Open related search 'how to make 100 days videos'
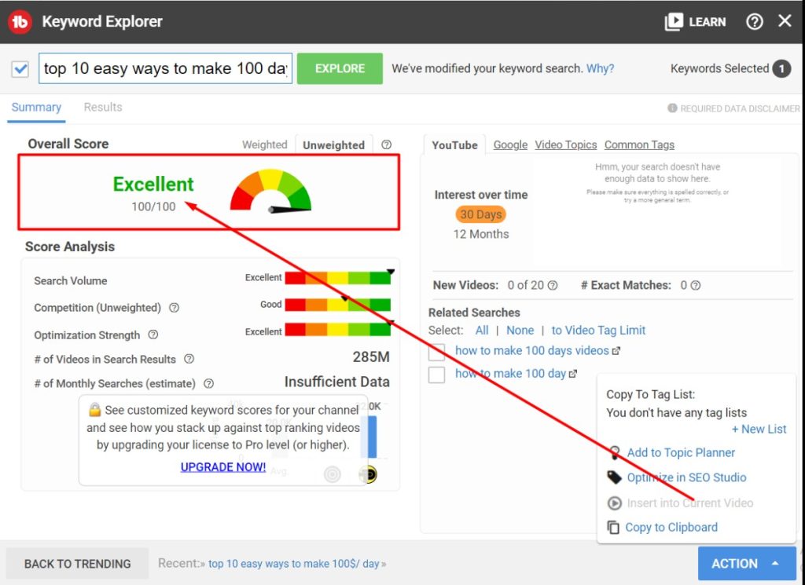The image size is (805, 585). click(532, 351)
